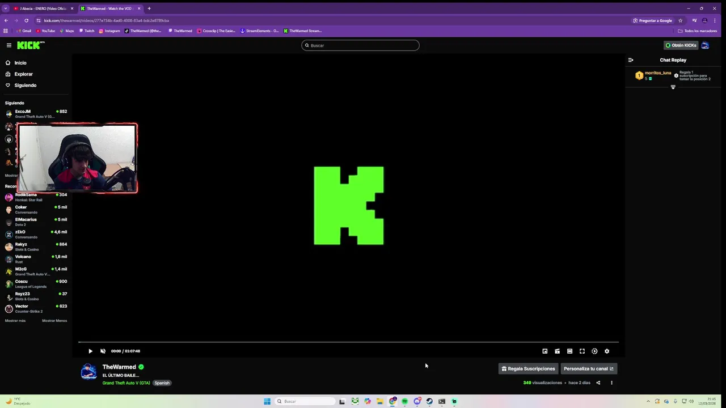This screenshot has width=726, height=408.
Task: Bookmark this page with star icon
Action: [x=681, y=20]
